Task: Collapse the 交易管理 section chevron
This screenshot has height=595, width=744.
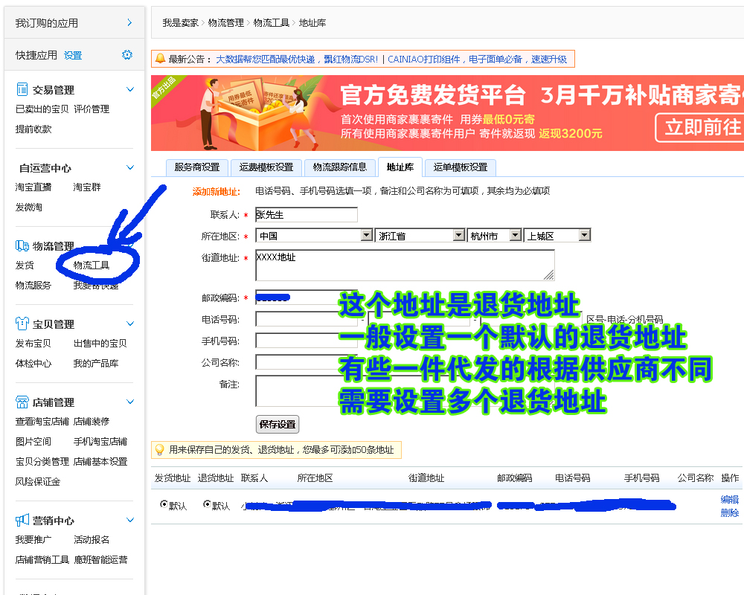Action: coord(130,89)
